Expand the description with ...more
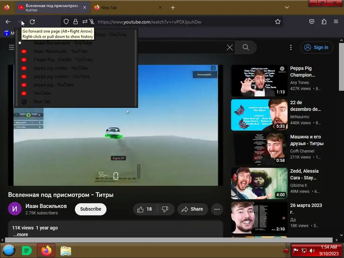Image resolution: width=344 pixels, height=258 pixels. (x=20, y=234)
